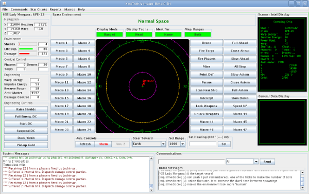
Task: Activate Point Def
Action: (207, 75)
